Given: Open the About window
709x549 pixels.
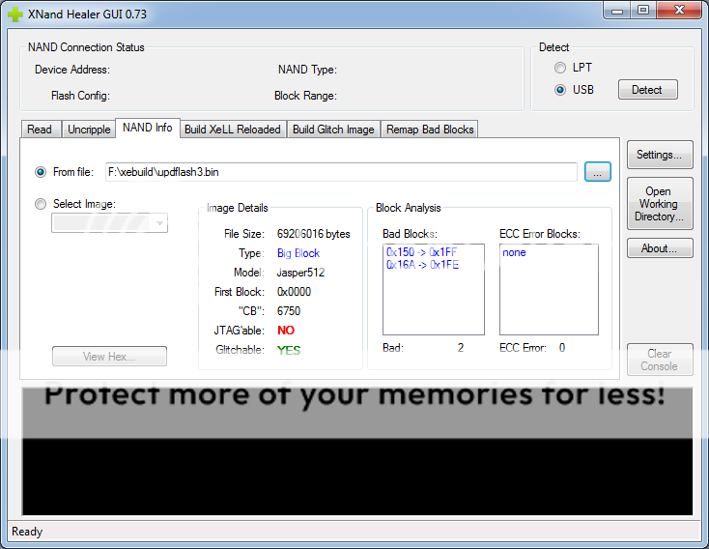Looking at the screenshot, I should tap(659, 248).
